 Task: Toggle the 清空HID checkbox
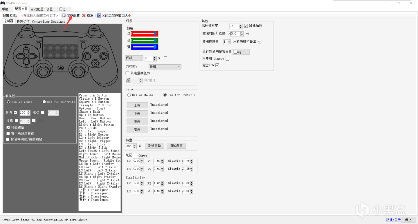(217, 65)
